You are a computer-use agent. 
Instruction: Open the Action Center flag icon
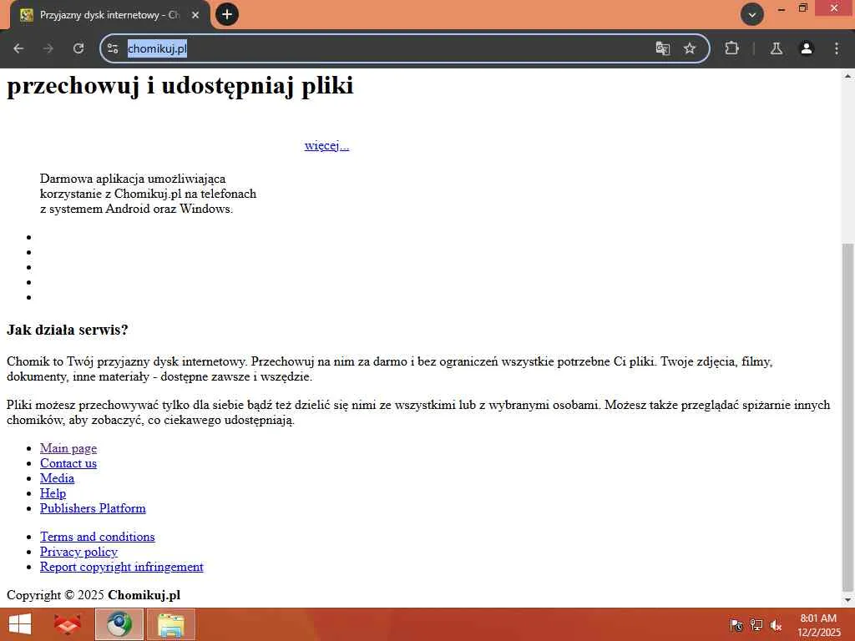click(736, 625)
